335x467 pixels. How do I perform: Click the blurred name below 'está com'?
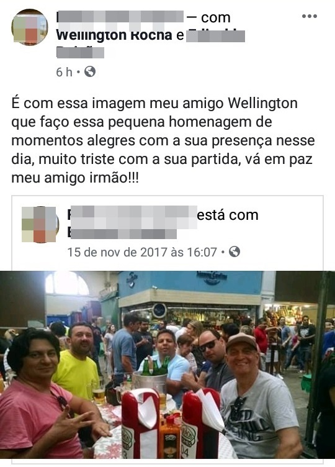[x=122, y=233]
